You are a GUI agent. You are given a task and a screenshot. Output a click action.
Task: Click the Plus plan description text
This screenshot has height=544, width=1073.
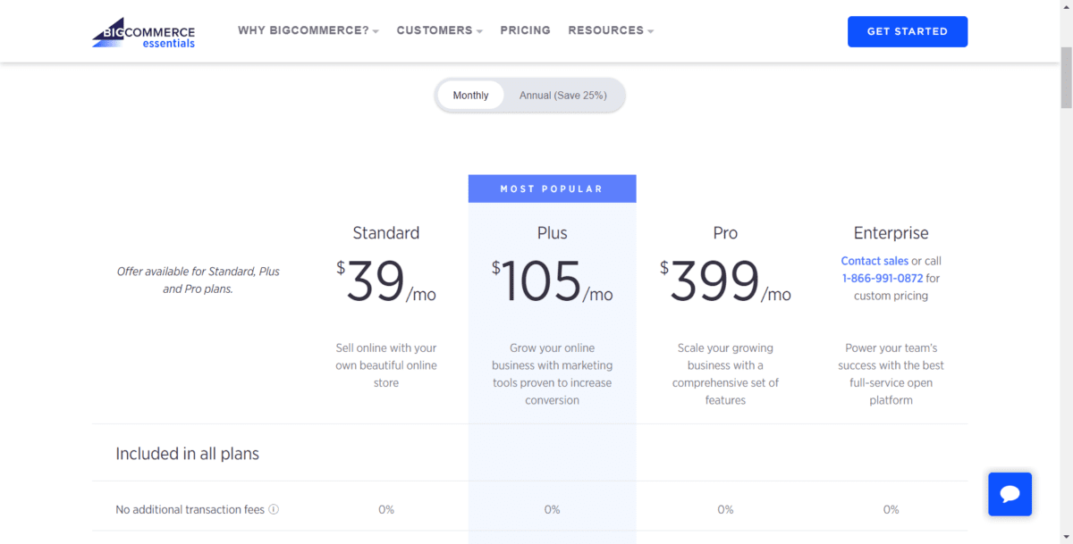[552, 373]
